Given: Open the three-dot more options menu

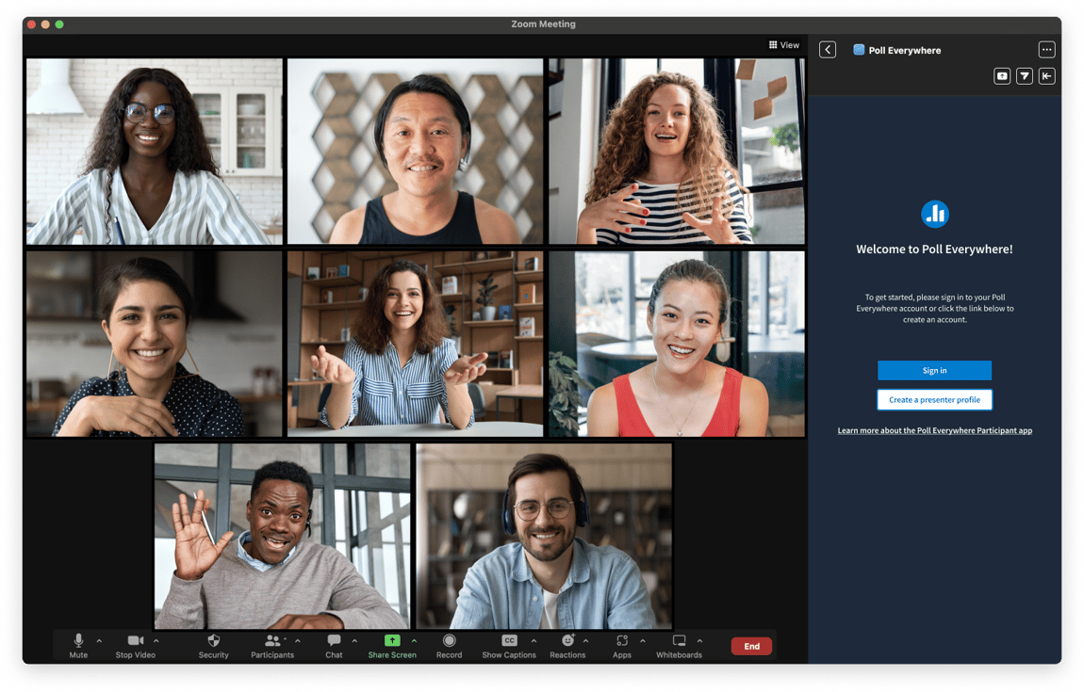Looking at the screenshot, I should (1046, 50).
